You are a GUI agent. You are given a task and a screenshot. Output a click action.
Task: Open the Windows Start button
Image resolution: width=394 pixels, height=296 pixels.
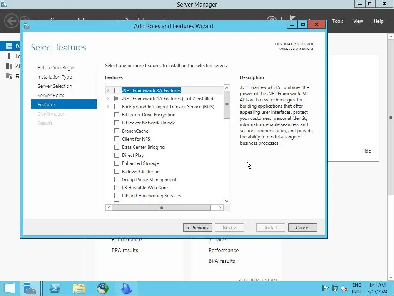pyautogui.click(x=10, y=288)
